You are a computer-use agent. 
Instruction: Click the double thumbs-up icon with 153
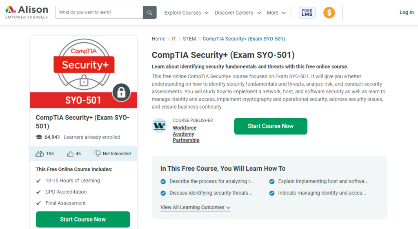[x=40, y=154]
